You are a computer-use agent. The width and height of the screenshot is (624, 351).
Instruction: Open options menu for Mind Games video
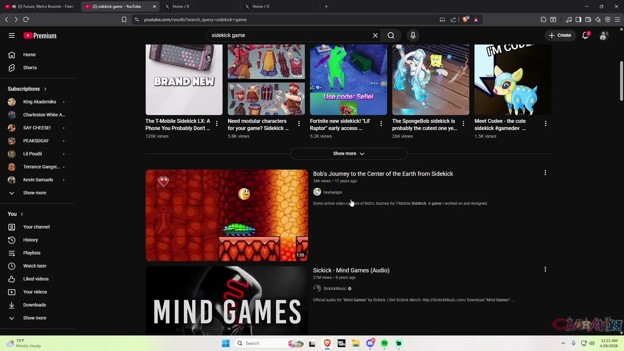tap(546, 269)
